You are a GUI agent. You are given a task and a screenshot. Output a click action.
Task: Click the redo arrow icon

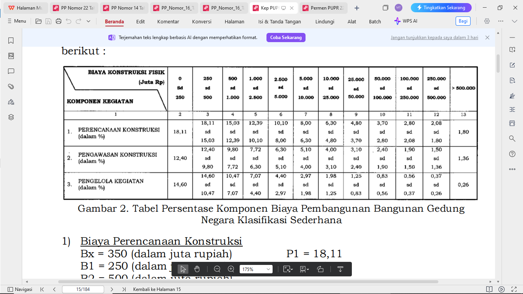coord(78,21)
